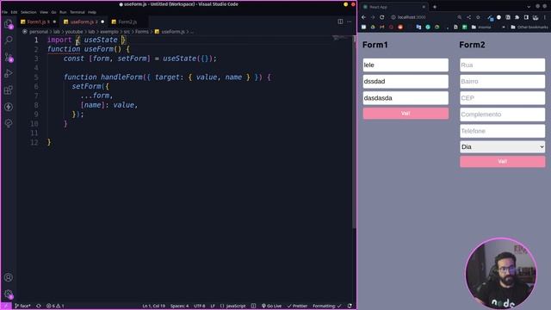The width and height of the screenshot is (551, 310).
Task: Share this page from the address bar
Action: point(468,17)
